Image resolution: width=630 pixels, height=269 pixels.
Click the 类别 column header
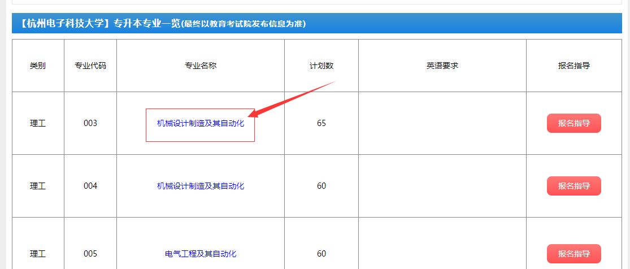[x=38, y=66]
